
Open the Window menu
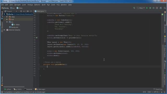[x=64, y=5]
